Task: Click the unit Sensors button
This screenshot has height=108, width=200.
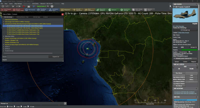Action: pyautogui.click(x=177, y=62)
